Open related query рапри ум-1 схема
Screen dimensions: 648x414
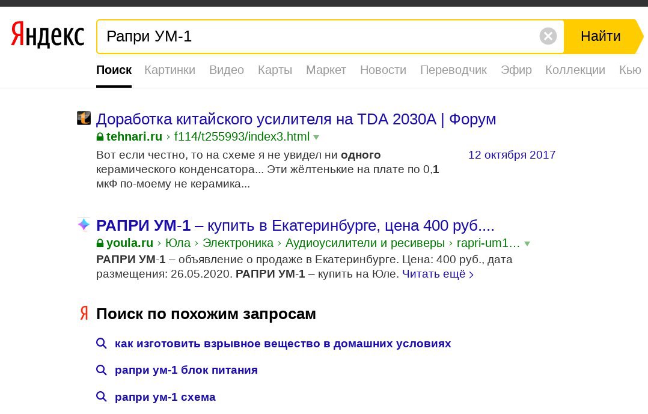(165, 397)
